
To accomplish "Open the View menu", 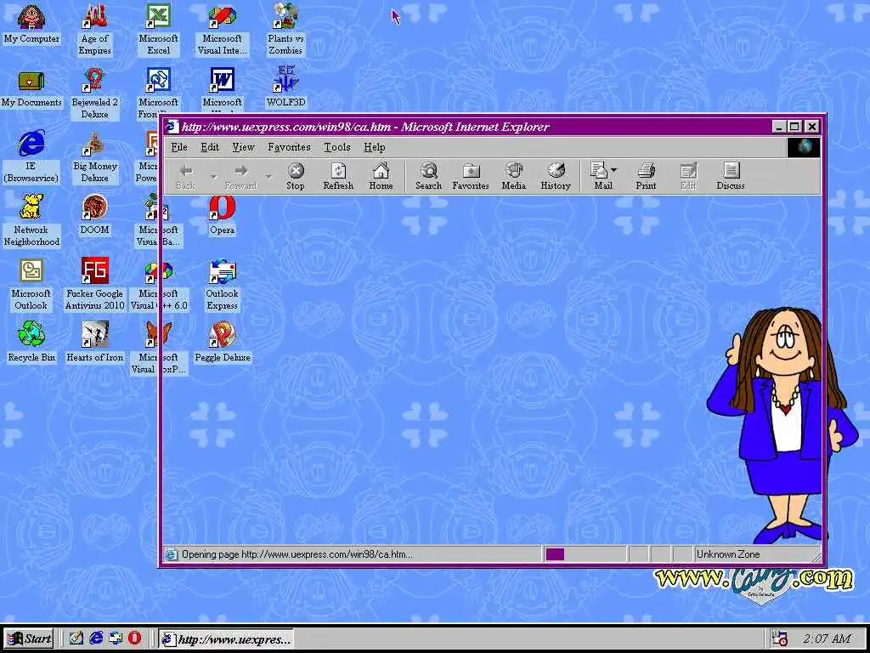I will coord(243,147).
